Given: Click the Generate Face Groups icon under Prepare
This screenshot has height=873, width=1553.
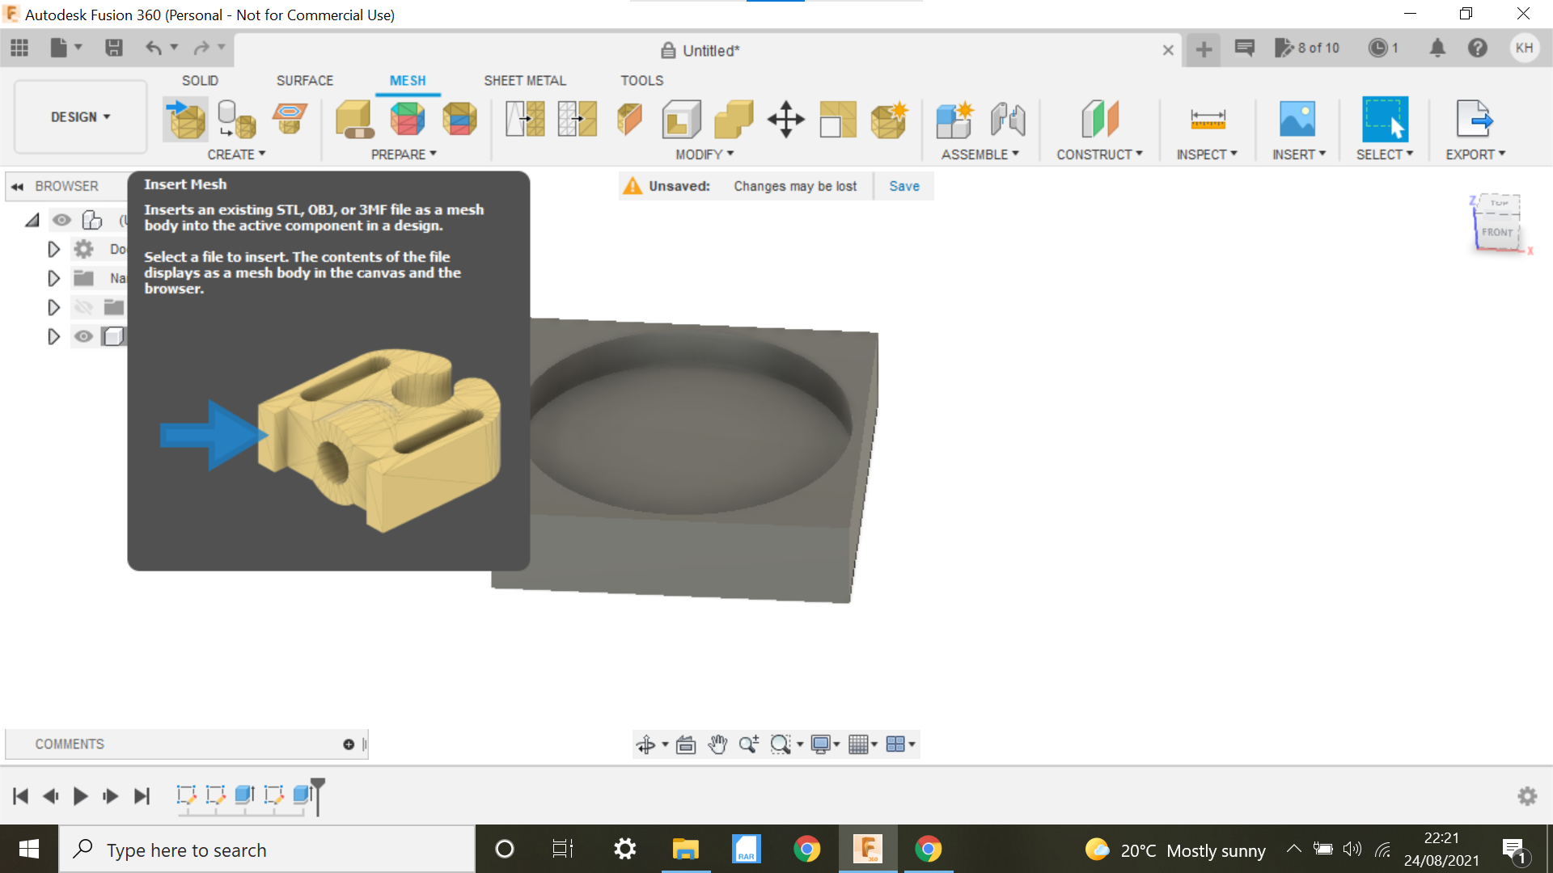Looking at the screenshot, I should click(x=408, y=119).
